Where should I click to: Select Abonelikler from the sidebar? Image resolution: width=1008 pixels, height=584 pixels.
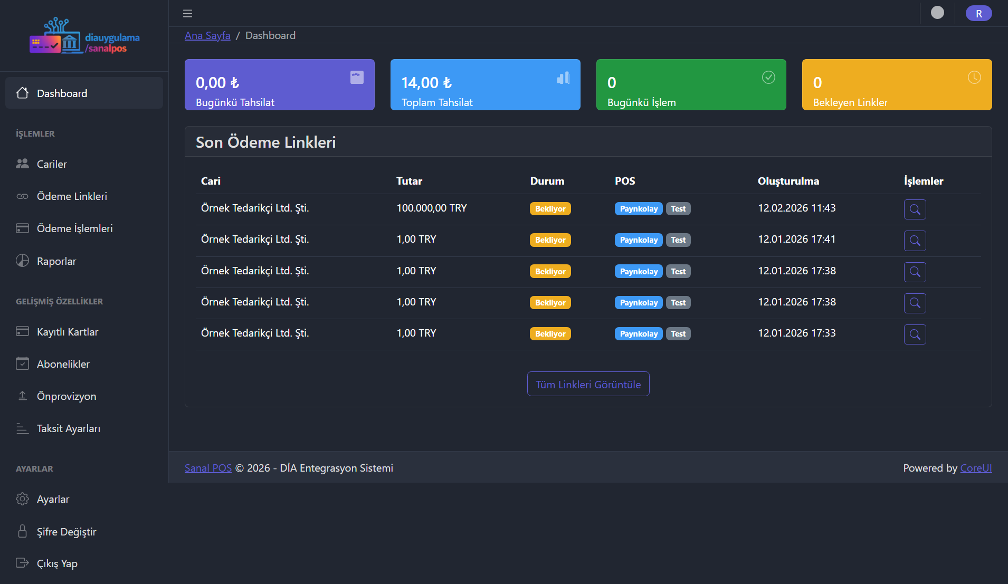pyautogui.click(x=84, y=364)
